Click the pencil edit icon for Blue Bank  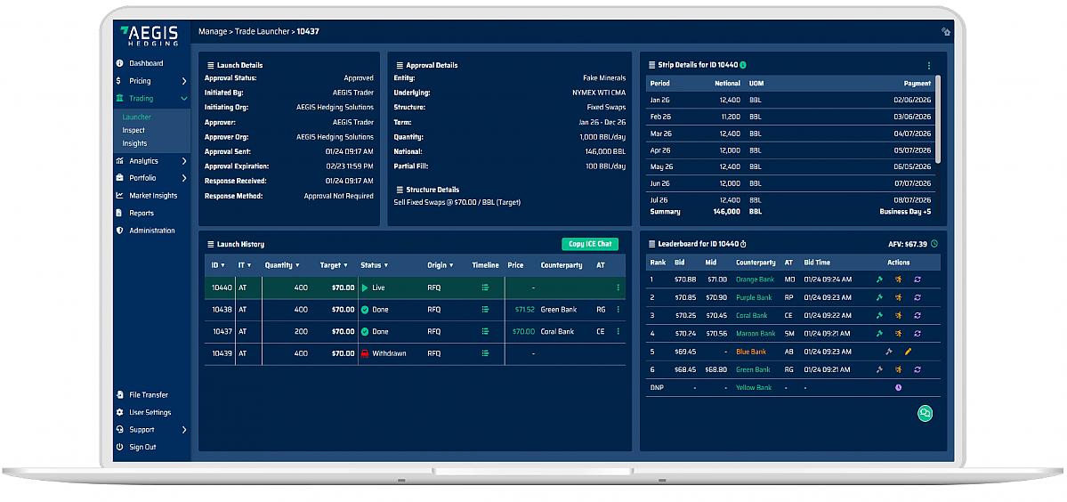(x=908, y=352)
